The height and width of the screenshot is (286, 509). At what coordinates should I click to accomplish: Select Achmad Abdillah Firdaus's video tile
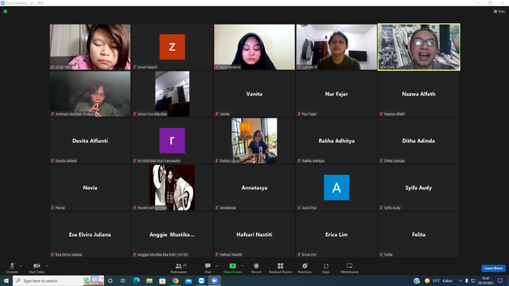click(x=90, y=94)
